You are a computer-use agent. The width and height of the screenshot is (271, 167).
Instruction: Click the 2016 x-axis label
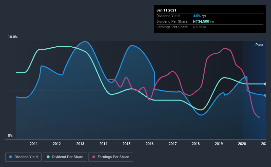[150, 144]
